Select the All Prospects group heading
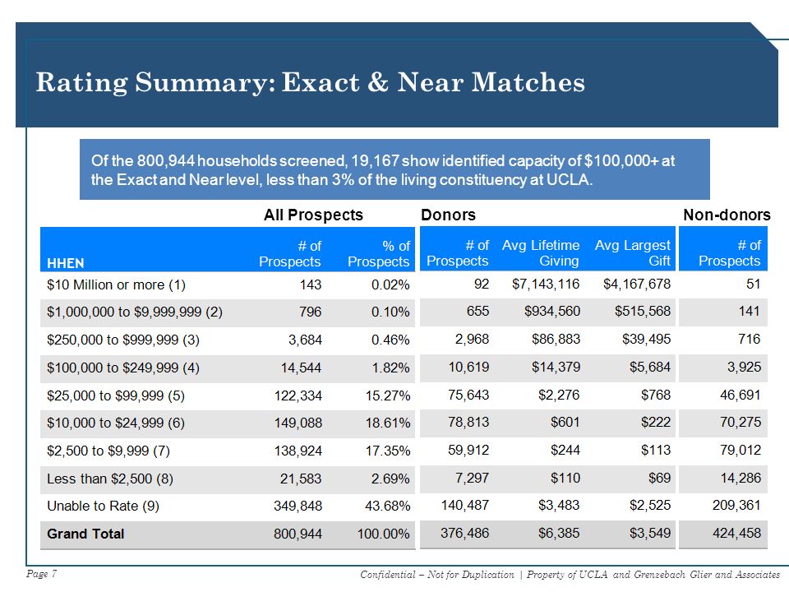Screen dimensions: 789x592 coord(313,215)
